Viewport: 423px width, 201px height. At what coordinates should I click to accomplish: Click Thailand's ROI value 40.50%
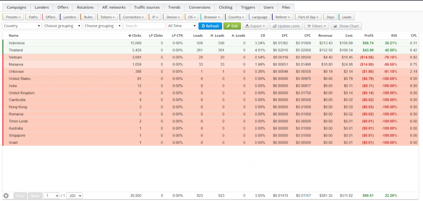tap(391, 50)
